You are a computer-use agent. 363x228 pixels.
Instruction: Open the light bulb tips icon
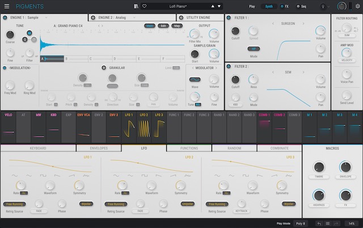click(x=324, y=6)
